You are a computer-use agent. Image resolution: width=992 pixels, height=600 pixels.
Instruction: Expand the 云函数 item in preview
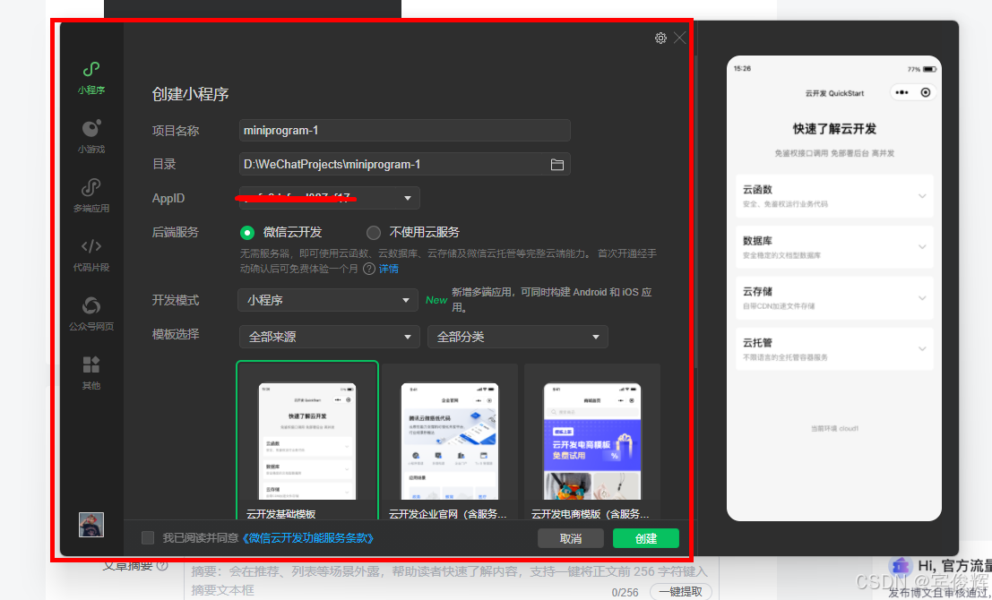tap(834, 196)
